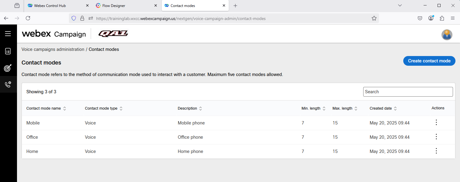The height and width of the screenshot is (182, 460).
Task: Go to Voice campaigns administration breadcrumb
Action: pyautogui.click(x=53, y=49)
